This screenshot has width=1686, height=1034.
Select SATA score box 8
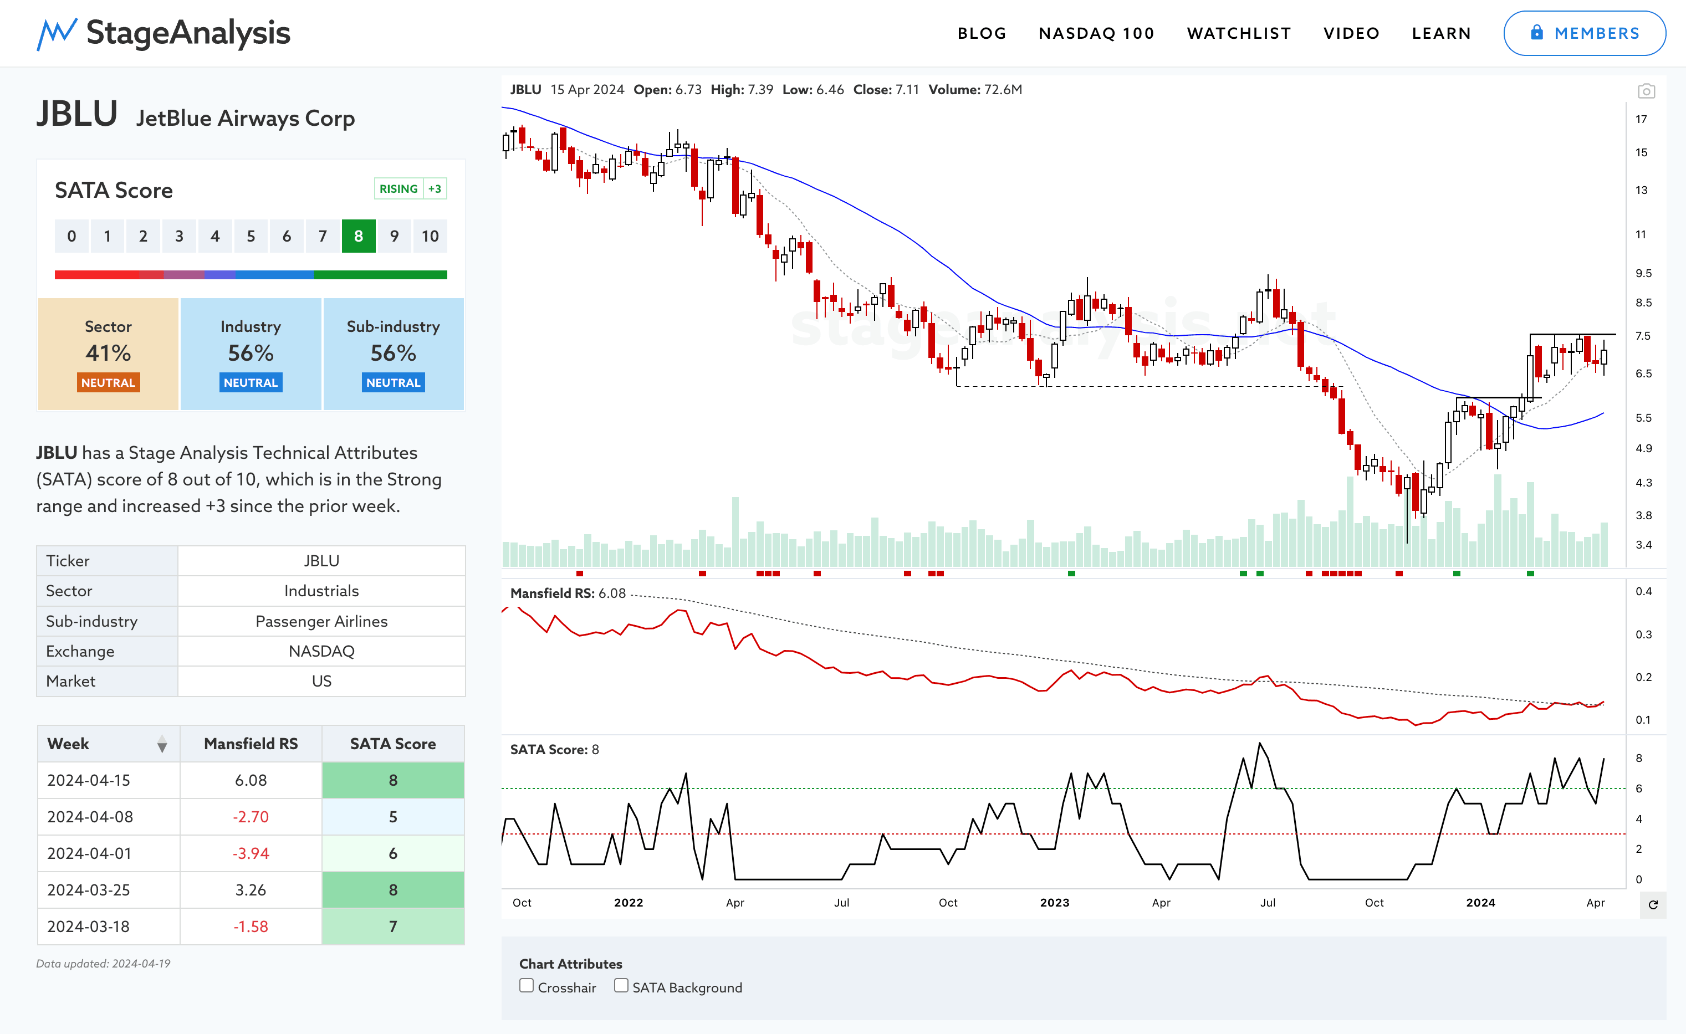[359, 236]
